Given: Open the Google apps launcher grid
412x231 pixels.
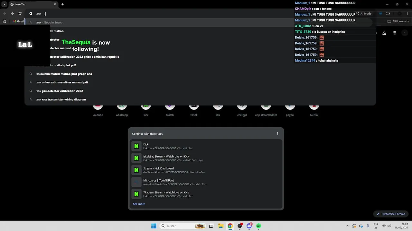Looking at the screenshot, I should pos(394,33).
